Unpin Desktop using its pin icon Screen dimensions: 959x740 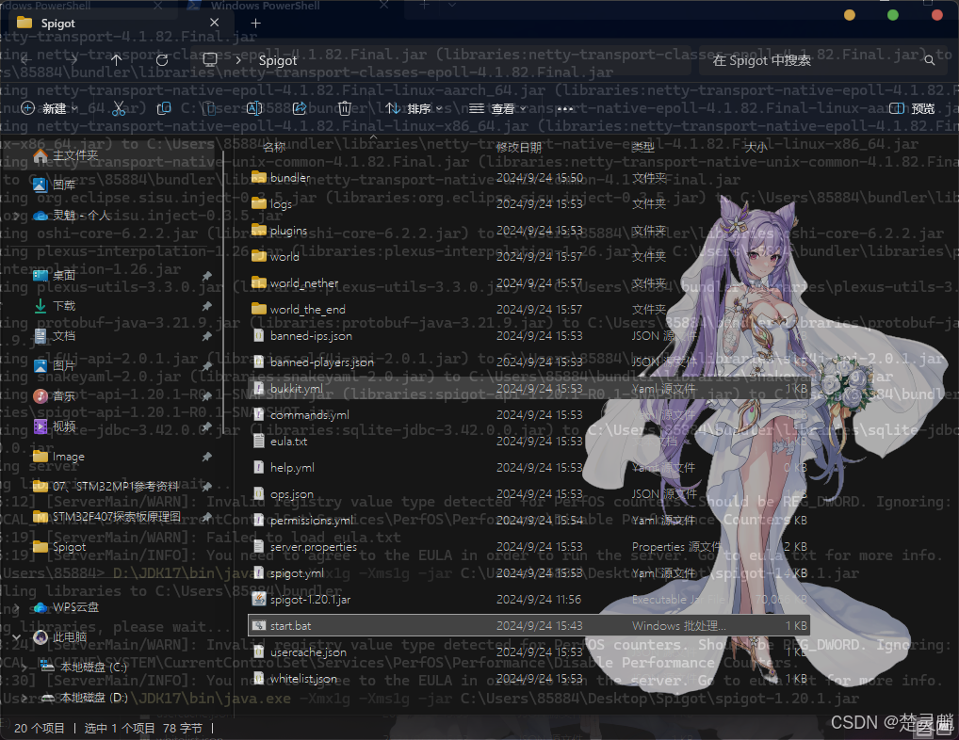coord(207,276)
